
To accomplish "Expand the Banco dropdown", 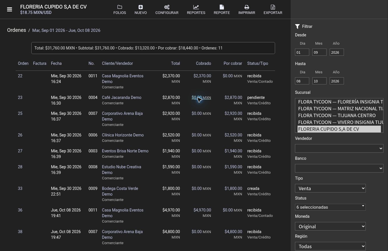I will click(339, 168).
